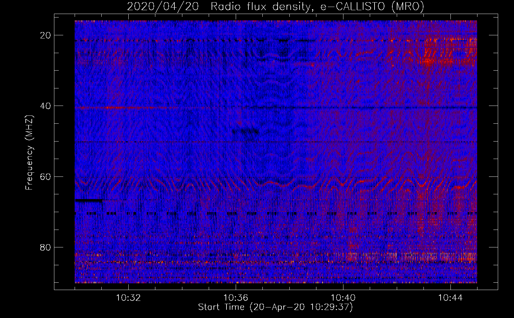Click the "Start Time (20-Apr-20 10:29:37)" axis label
The image size is (514, 318).
pos(275,307)
